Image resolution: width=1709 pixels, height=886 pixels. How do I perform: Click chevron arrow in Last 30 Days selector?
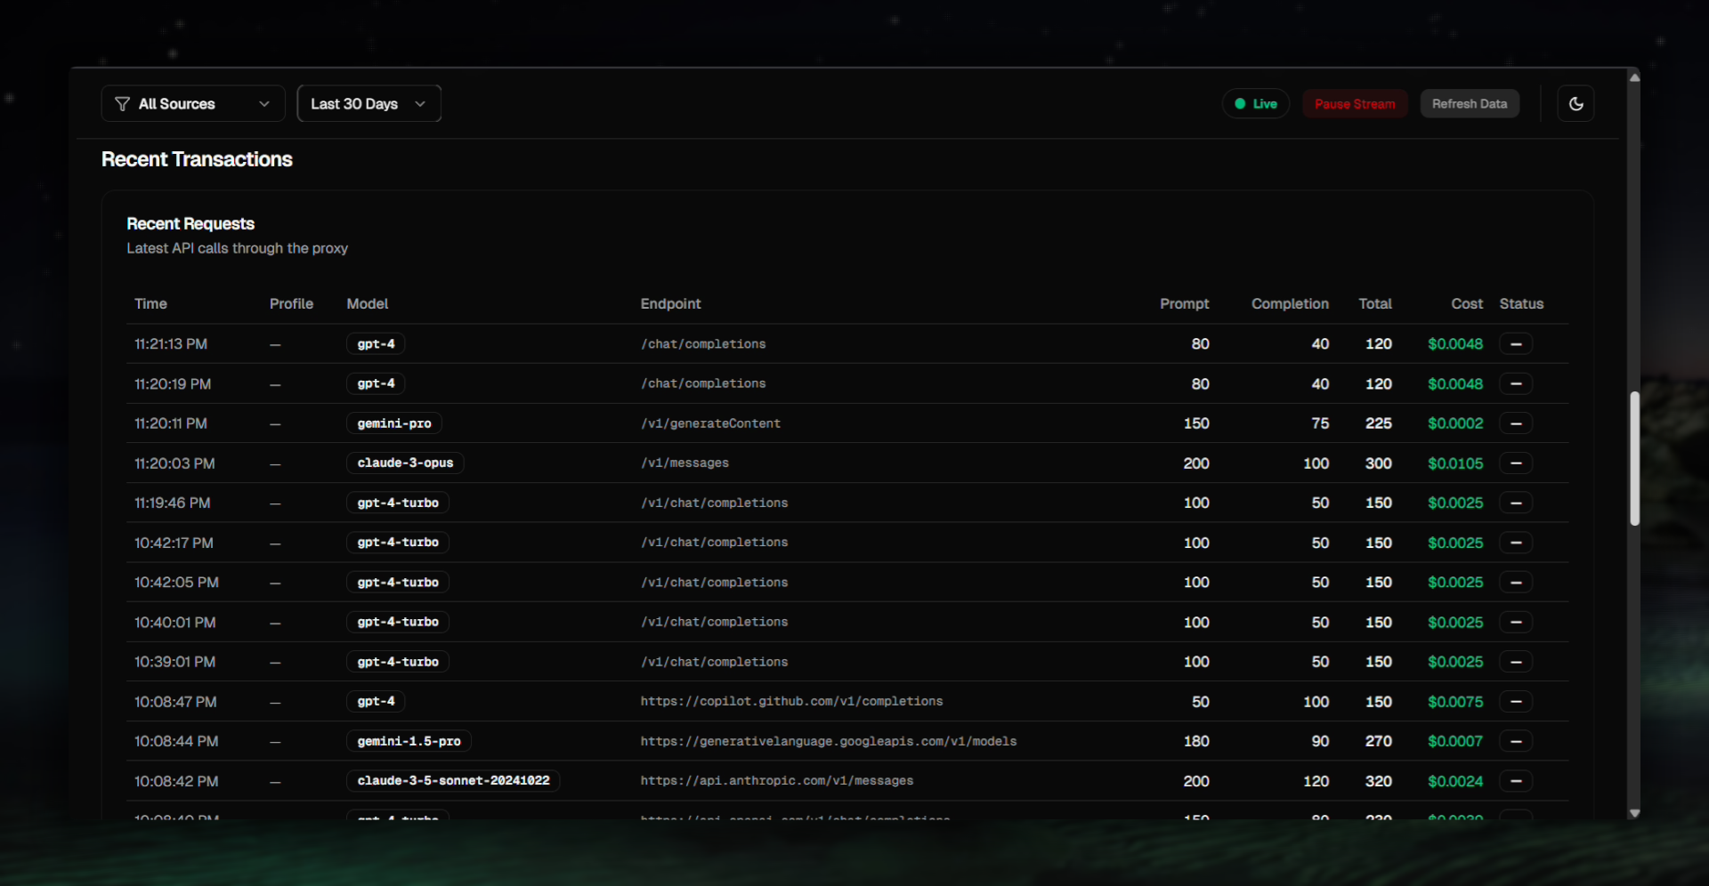tap(420, 104)
